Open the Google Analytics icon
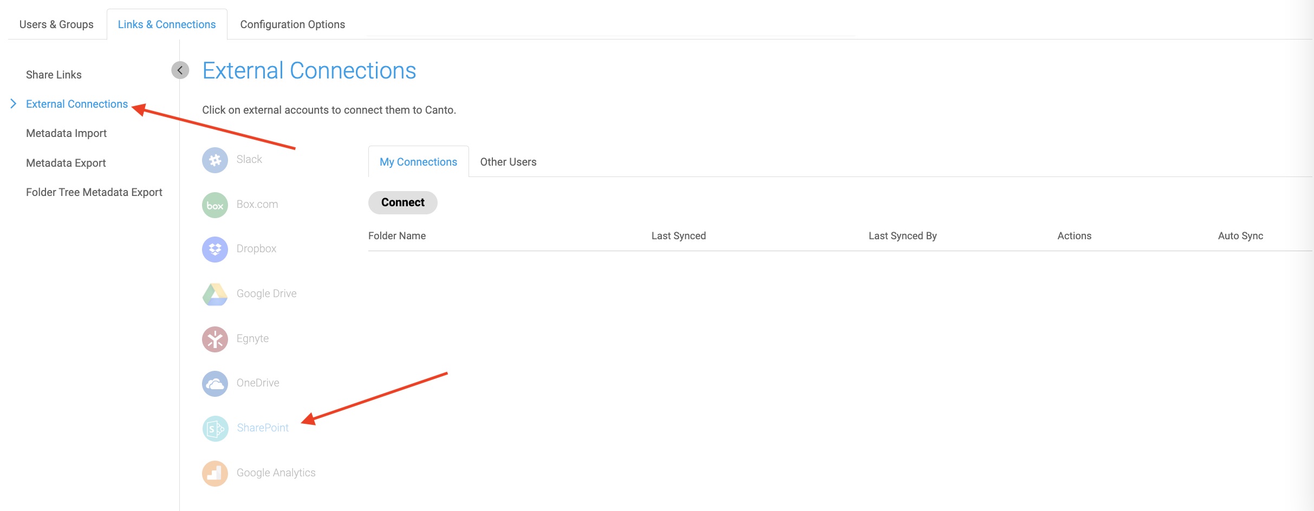The width and height of the screenshot is (1314, 511). [x=215, y=474]
